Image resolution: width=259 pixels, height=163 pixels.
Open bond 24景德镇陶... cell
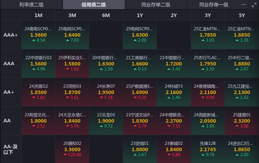click(208, 92)
